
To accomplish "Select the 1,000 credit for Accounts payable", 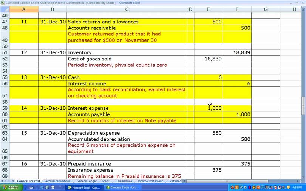I will pyautogui.click(x=237, y=114).
